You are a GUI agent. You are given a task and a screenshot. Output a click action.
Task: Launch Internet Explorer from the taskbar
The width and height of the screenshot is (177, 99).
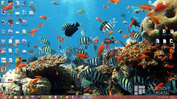pyautogui.click(x=10, y=97)
